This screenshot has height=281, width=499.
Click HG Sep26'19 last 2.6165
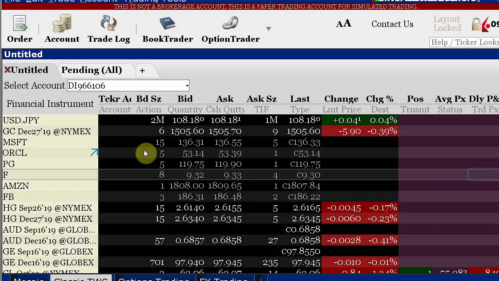pyautogui.click(x=306, y=208)
